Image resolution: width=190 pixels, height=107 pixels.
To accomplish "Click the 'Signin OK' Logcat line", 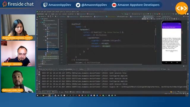I will pyautogui.click(x=114, y=87).
